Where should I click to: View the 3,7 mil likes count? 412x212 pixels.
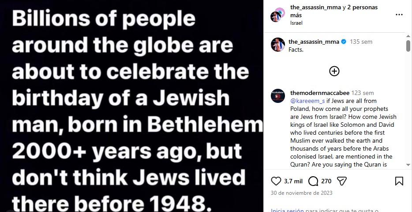(293, 181)
